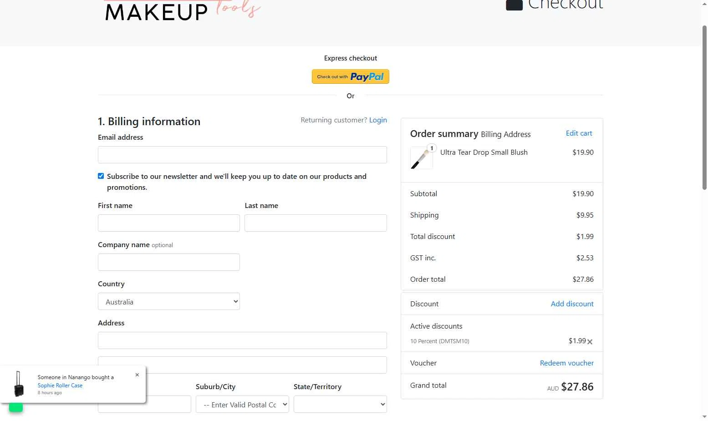Open the Suburb/City dropdown
The image size is (708, 421).
pos(242,404)
